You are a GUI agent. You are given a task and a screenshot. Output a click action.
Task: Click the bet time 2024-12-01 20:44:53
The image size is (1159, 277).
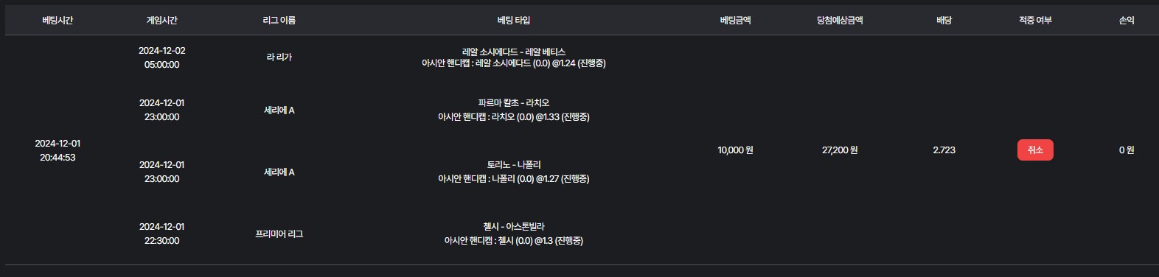click(58, 150)
